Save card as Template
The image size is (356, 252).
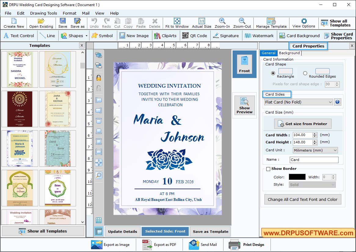pos(210,232)
